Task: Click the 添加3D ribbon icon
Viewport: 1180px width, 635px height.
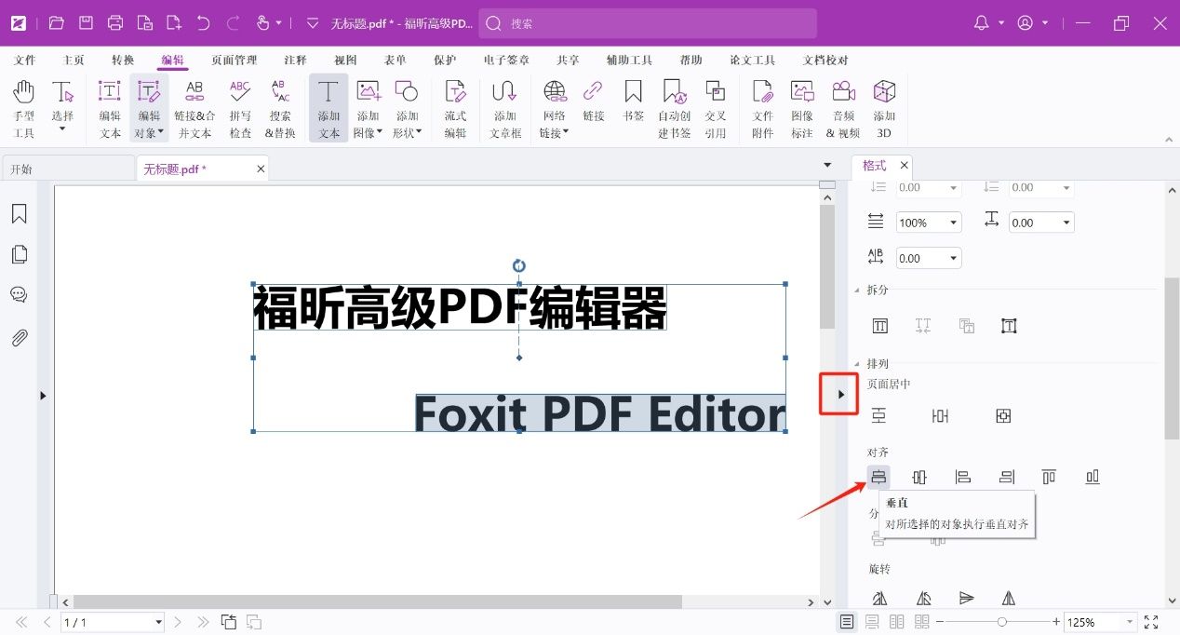Action: click(x=884, y=108)
